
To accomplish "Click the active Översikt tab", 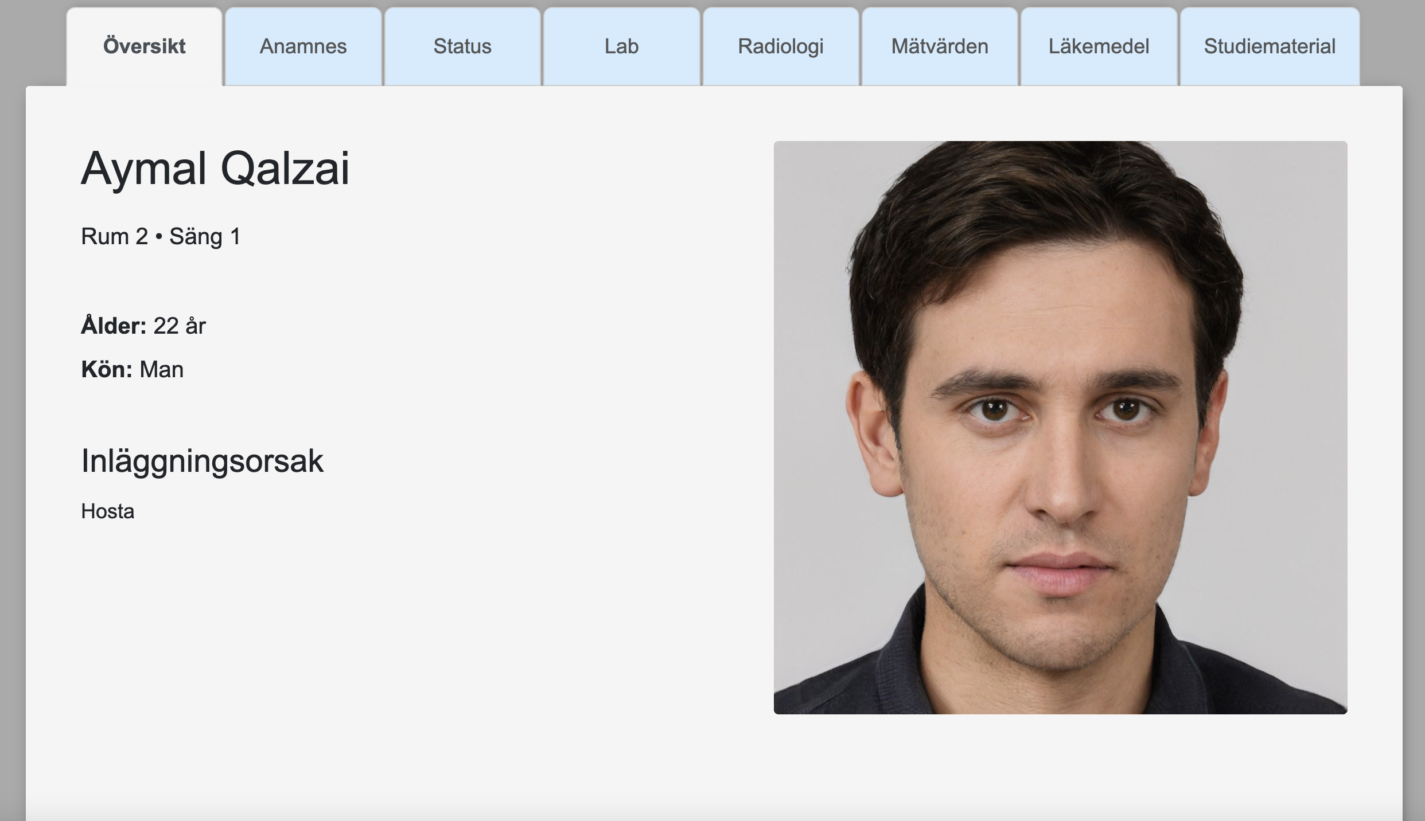I will [144, 46].
